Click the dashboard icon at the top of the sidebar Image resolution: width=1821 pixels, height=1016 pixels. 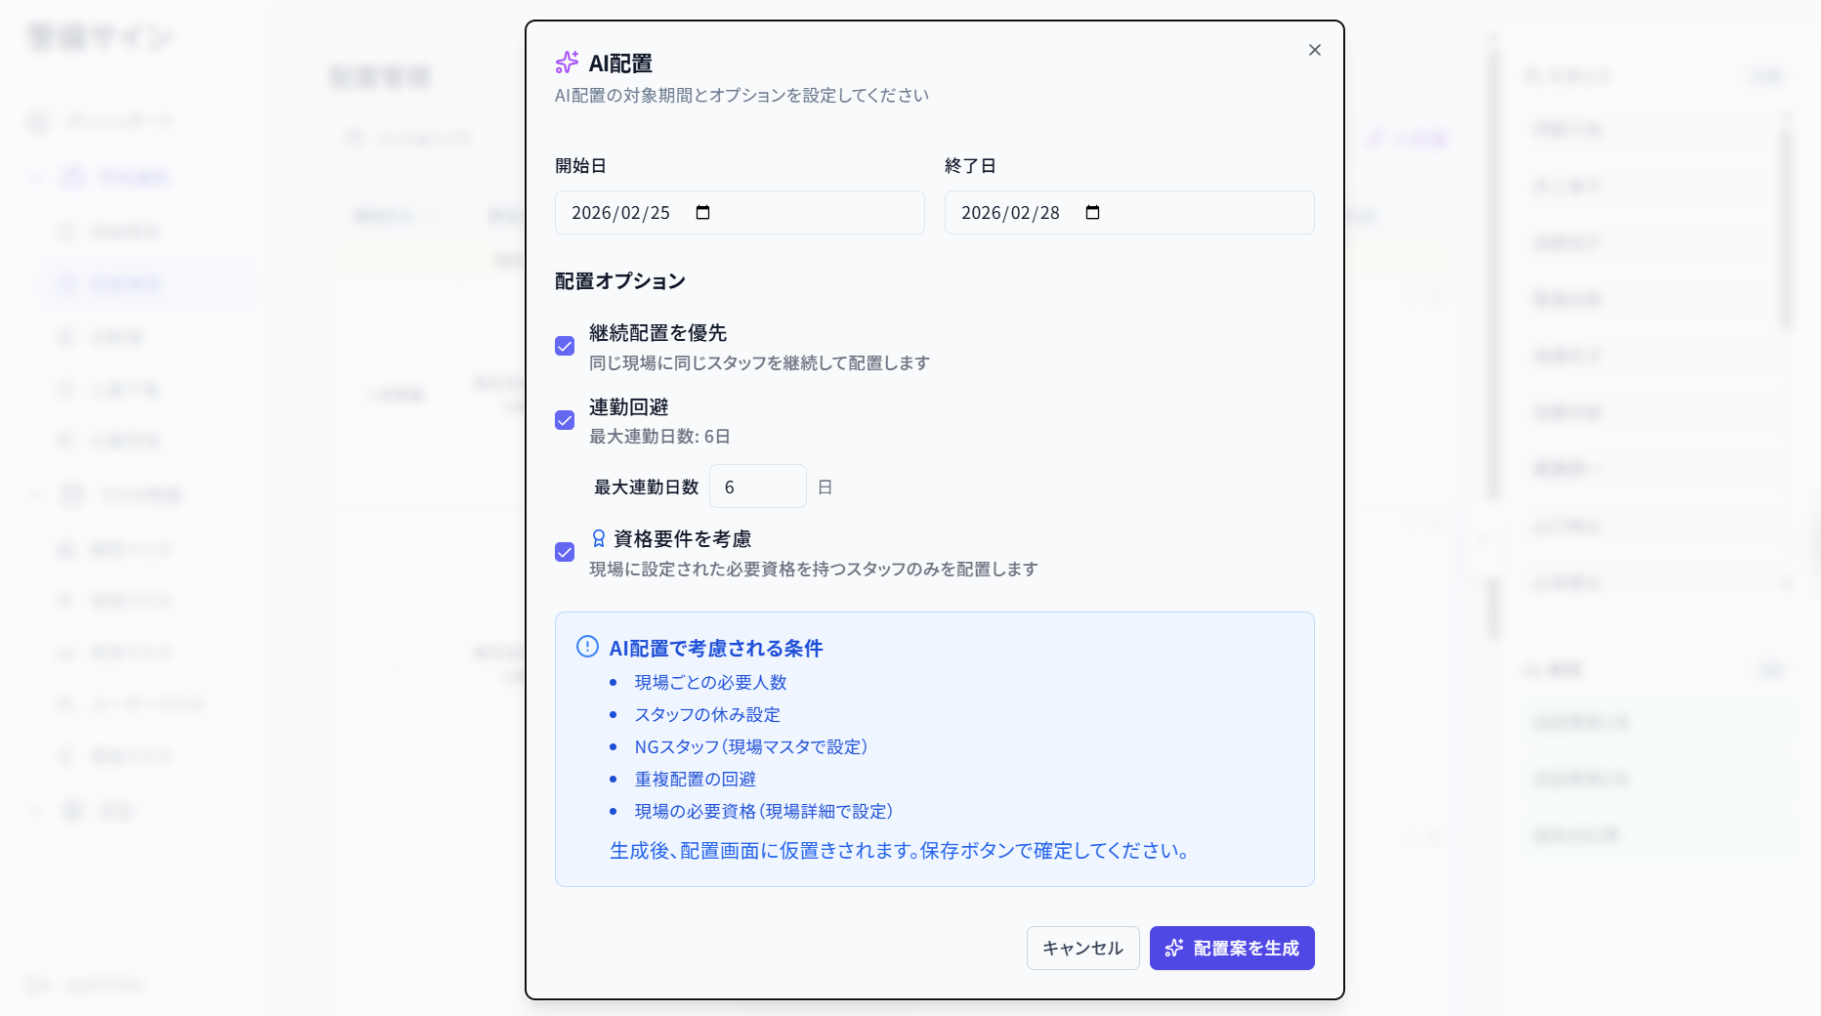coord(37,120)
